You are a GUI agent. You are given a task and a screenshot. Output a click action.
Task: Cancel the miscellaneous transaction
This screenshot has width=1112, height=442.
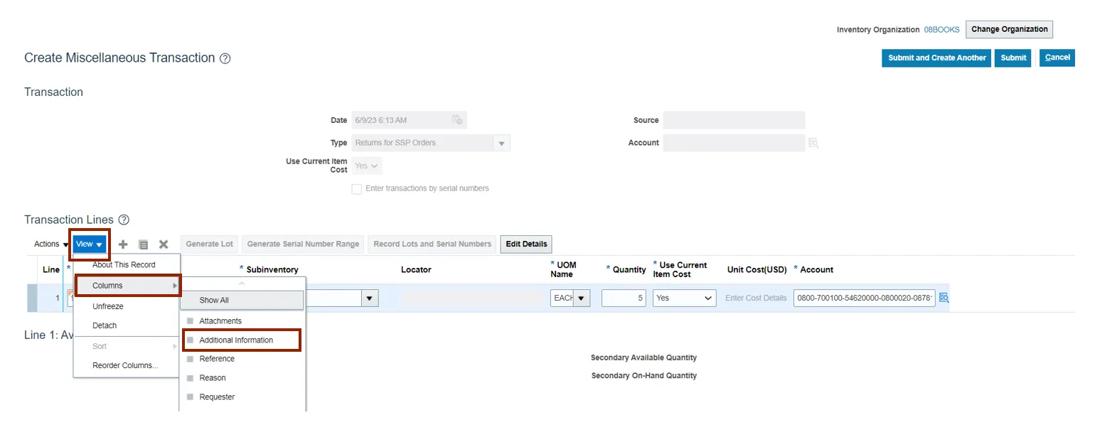point(1057,58)
